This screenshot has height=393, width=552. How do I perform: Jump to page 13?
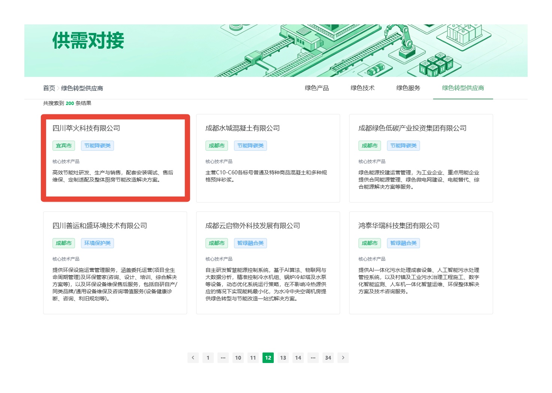283,358
